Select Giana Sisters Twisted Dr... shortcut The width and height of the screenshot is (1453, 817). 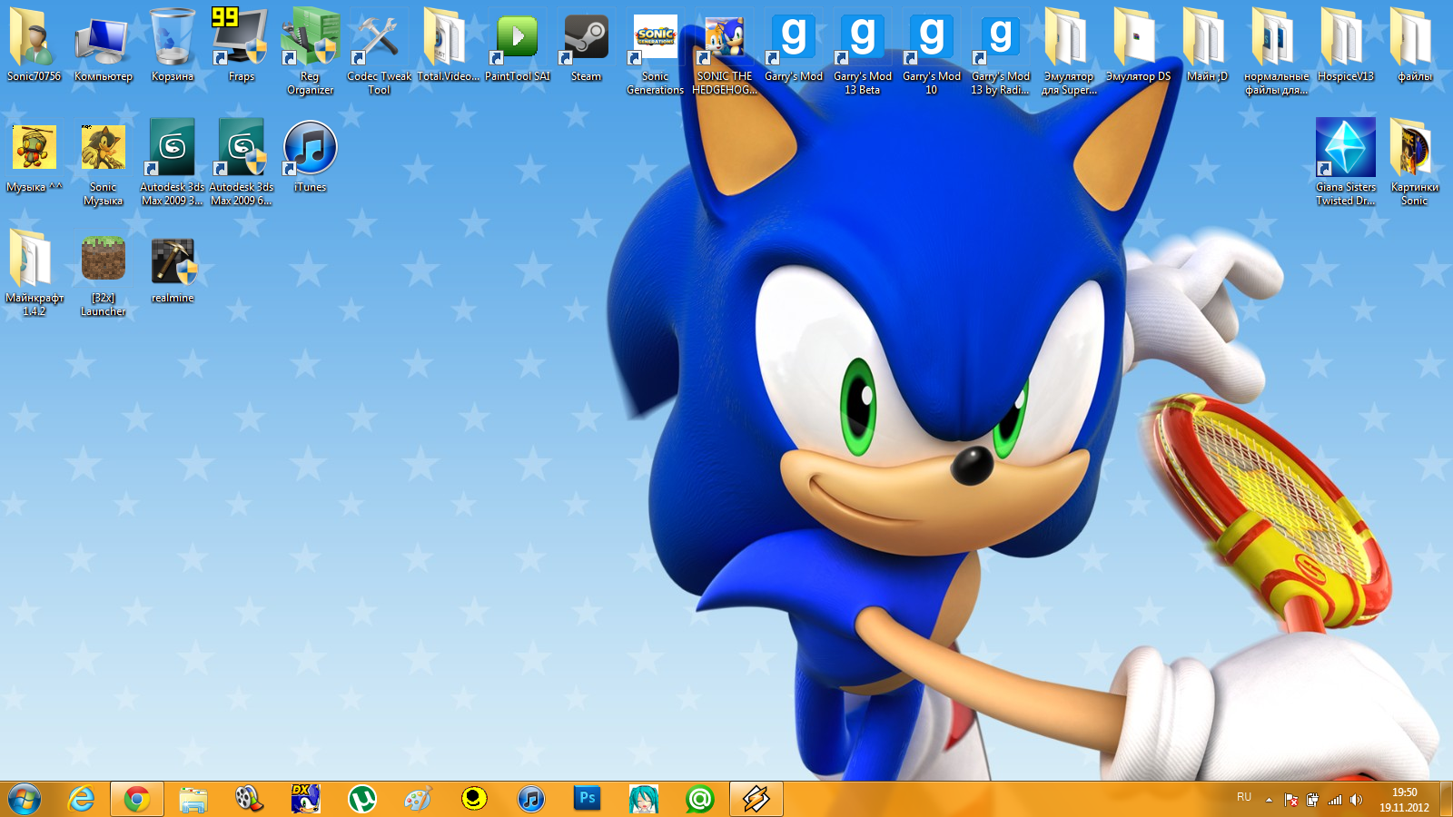[x=1346, y=162]
